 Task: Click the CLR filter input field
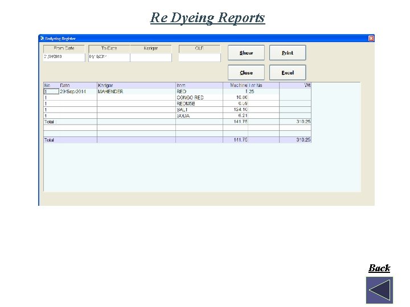tap(199, 57)
